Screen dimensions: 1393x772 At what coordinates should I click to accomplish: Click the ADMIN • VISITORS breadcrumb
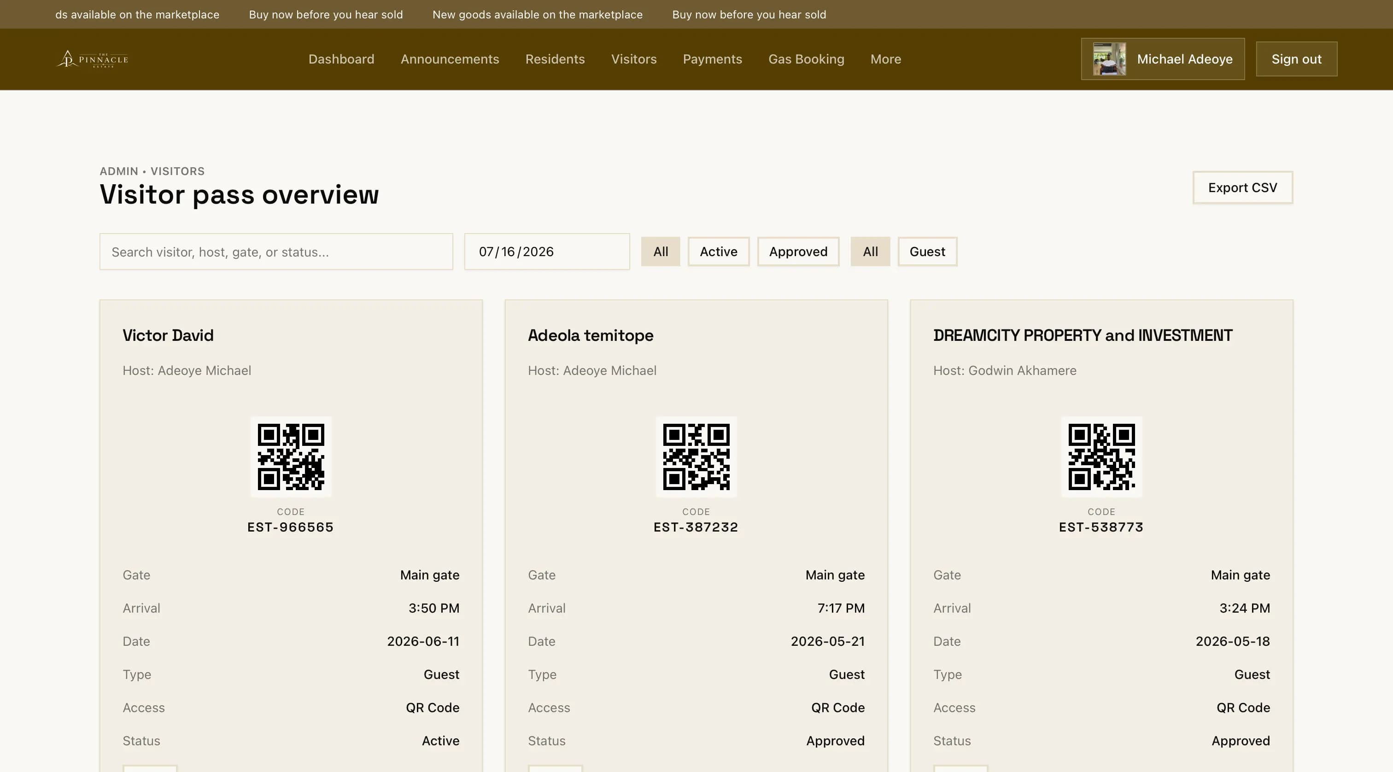pos(152,171)
